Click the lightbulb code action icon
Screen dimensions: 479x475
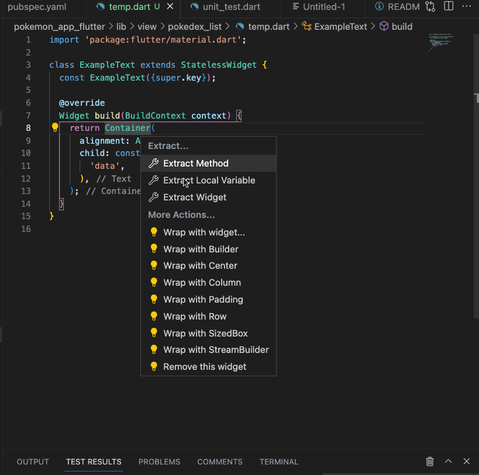tap(54, 127)
